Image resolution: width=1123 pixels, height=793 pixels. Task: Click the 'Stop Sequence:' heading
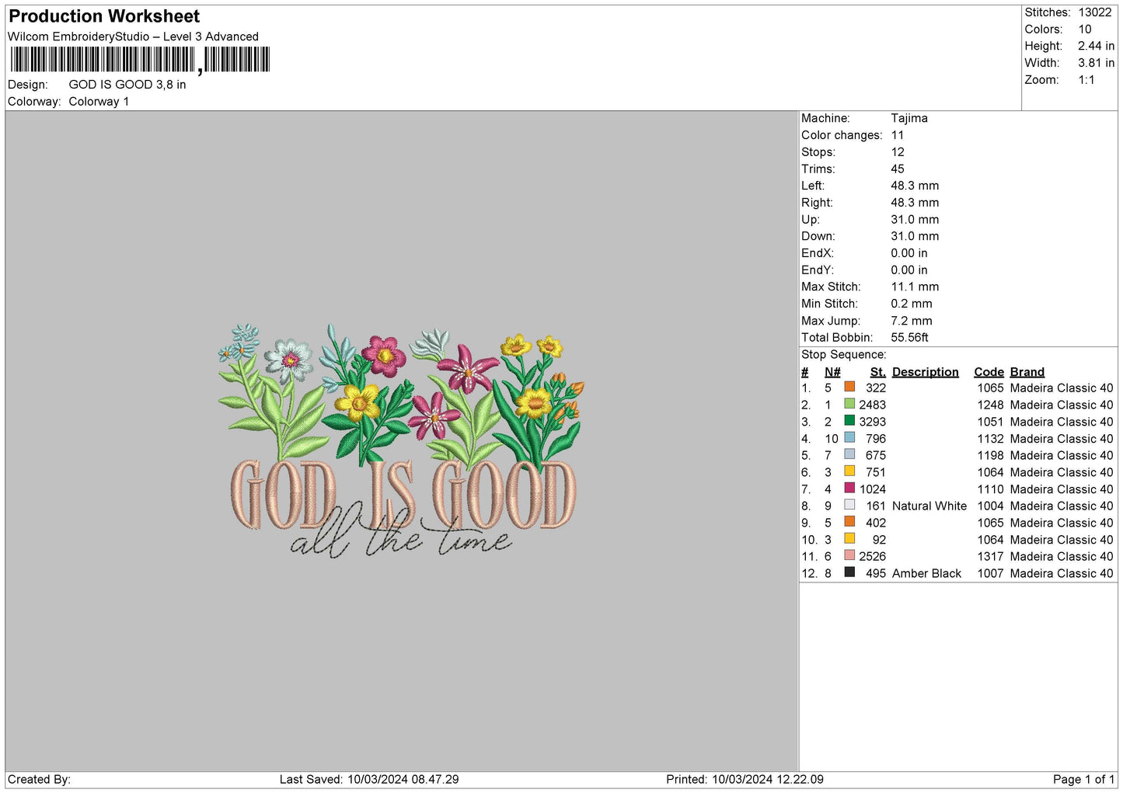tap(844, 355)
